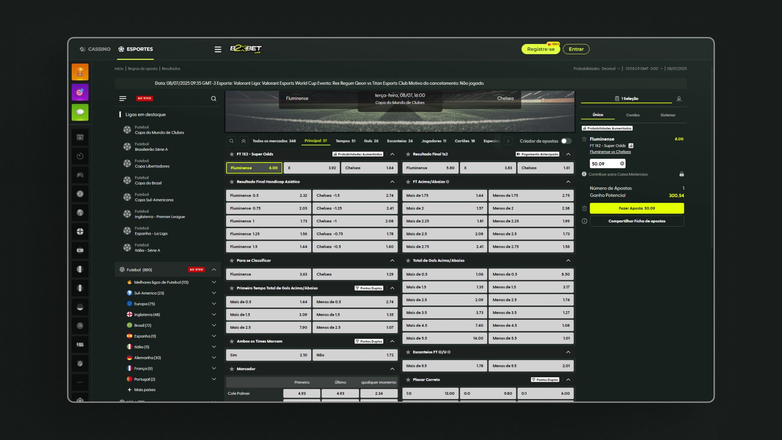
Task: Open the hamburger menu beside B2XBET logo
Action: tap(218, 49)
